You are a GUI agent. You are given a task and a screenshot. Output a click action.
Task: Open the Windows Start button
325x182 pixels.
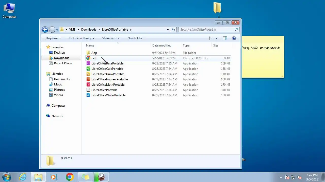7,177
